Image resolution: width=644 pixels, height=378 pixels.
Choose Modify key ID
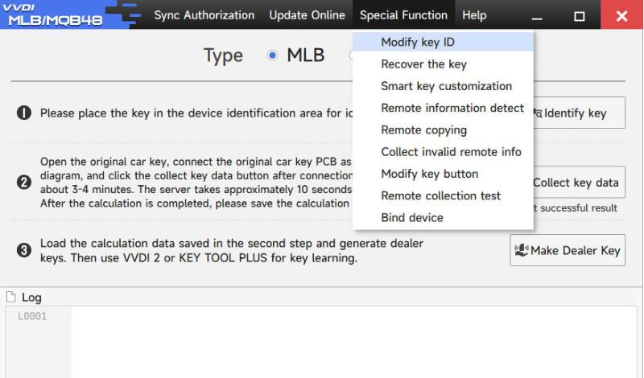418,42
